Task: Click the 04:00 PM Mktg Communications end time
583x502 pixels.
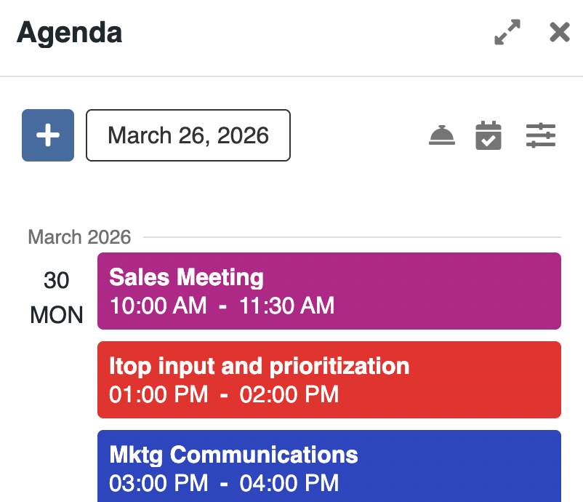Action: (x=289, y=482)
